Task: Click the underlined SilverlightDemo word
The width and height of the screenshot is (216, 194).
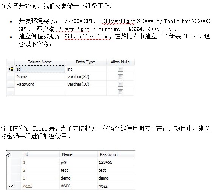Action: 87,37
